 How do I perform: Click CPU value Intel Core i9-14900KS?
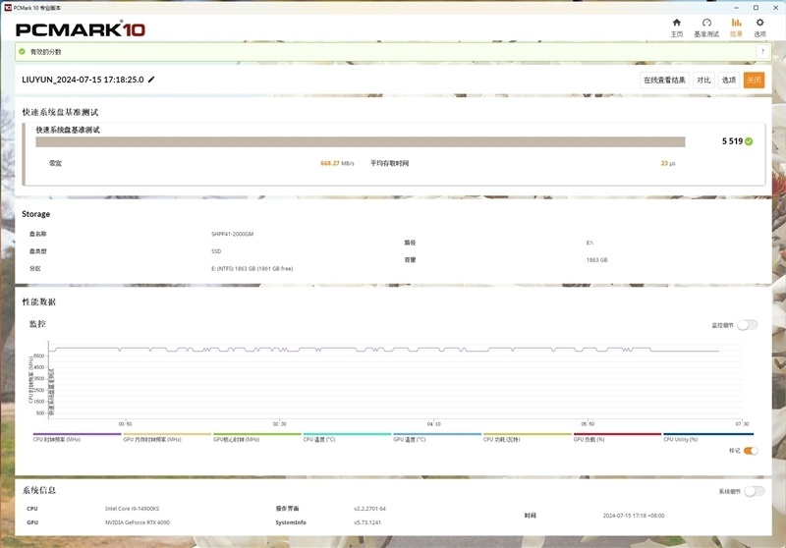click(x=132, y=509)
